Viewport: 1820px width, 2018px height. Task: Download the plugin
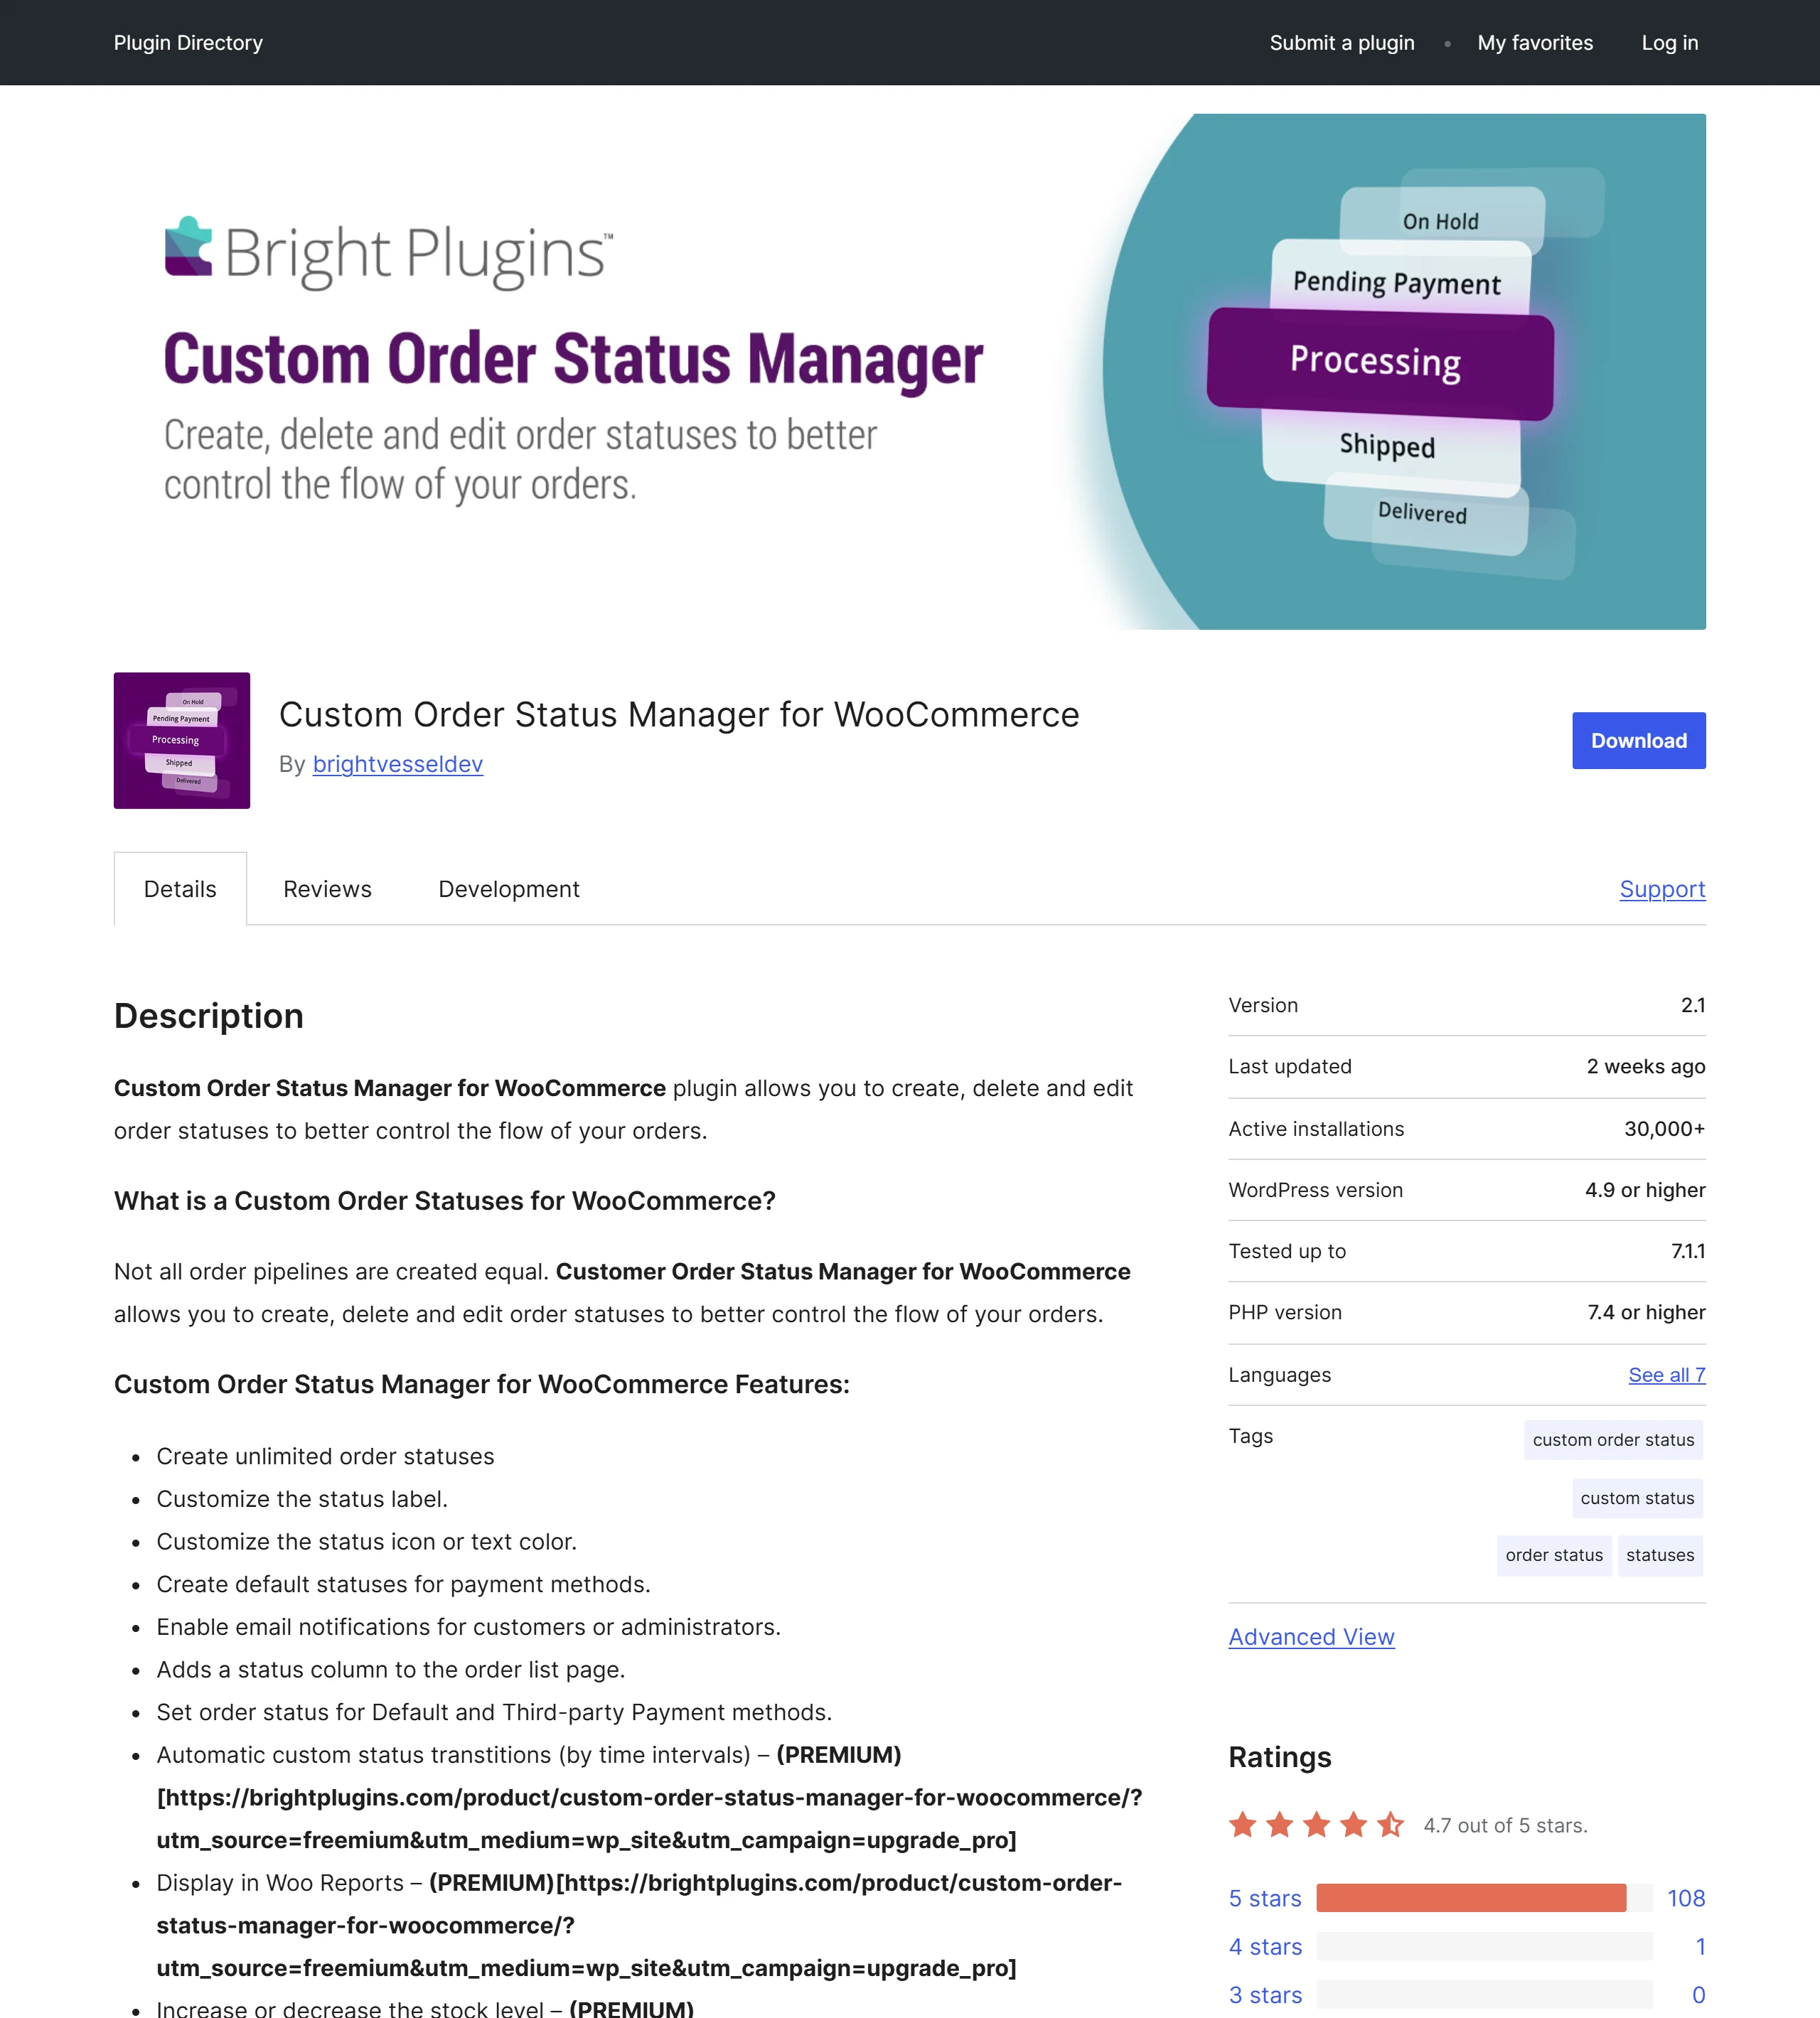[1638, 740]
